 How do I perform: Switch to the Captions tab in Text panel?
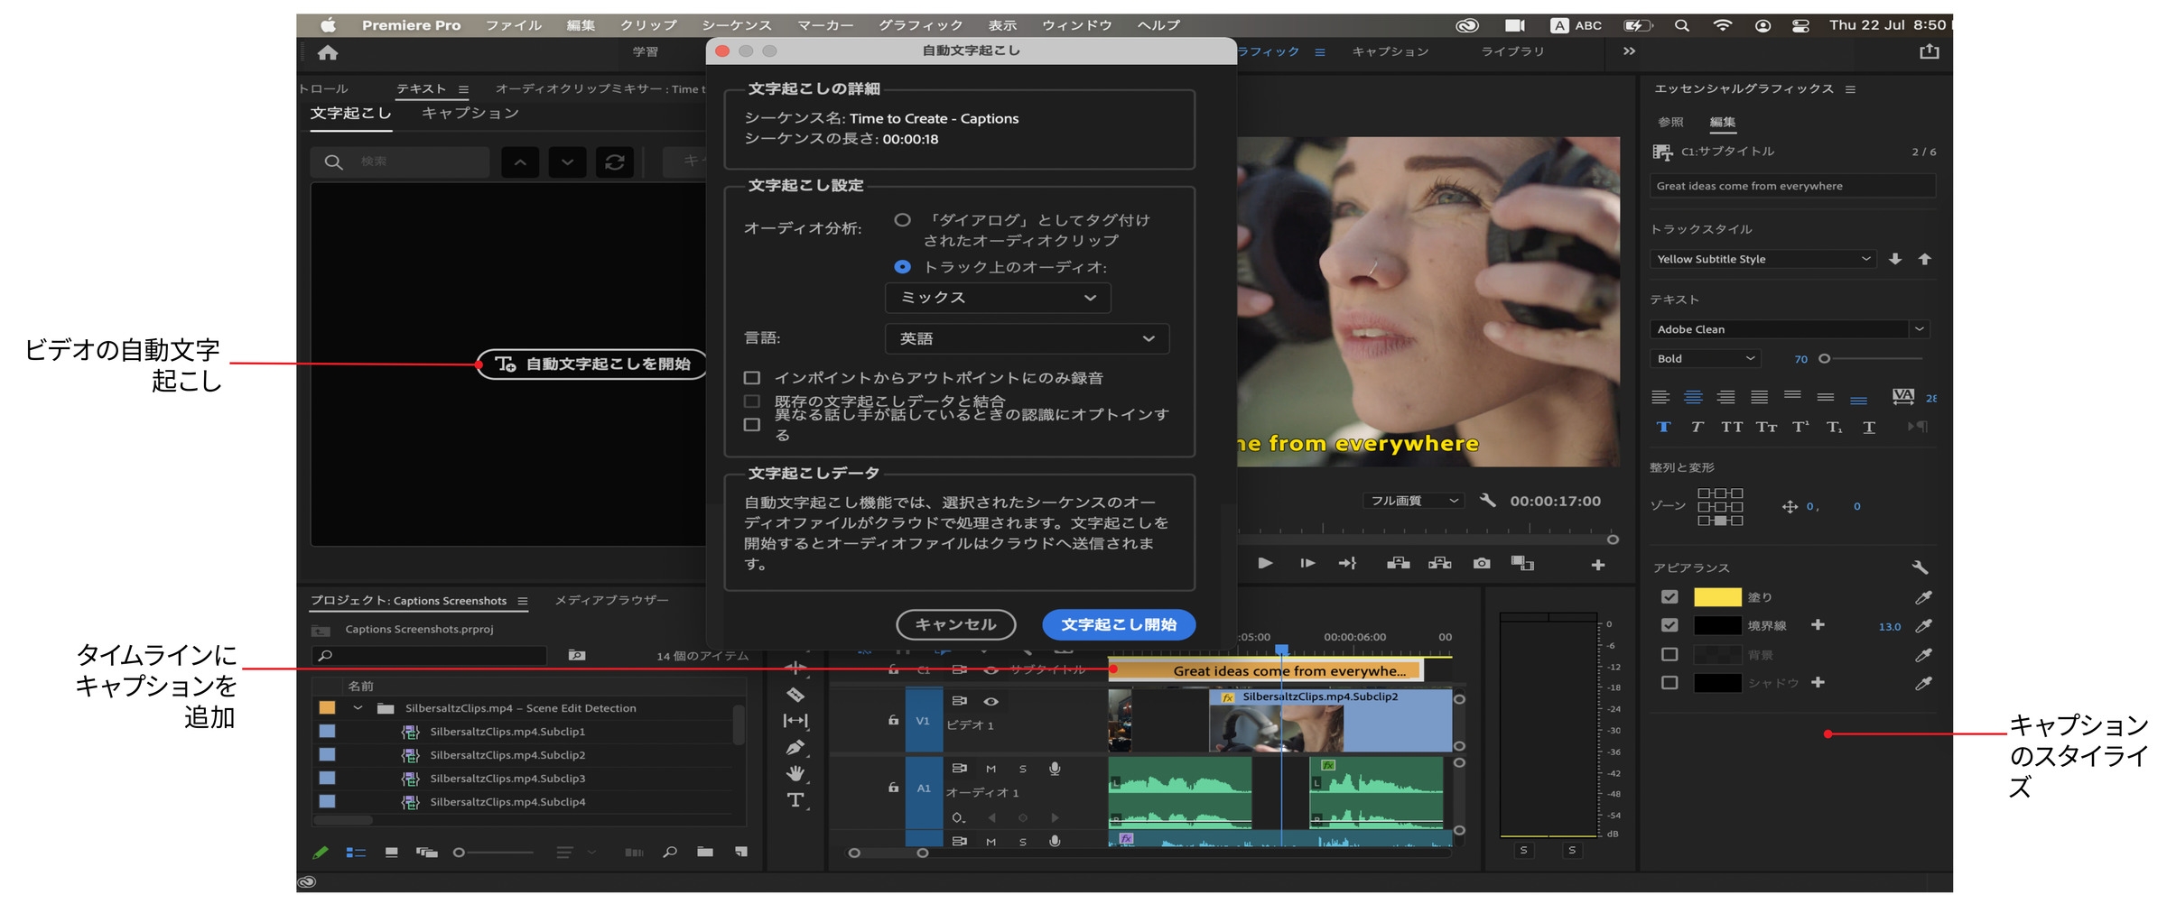point(470,114)
